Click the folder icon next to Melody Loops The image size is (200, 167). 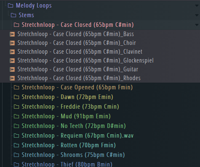(x=11, y=5)
